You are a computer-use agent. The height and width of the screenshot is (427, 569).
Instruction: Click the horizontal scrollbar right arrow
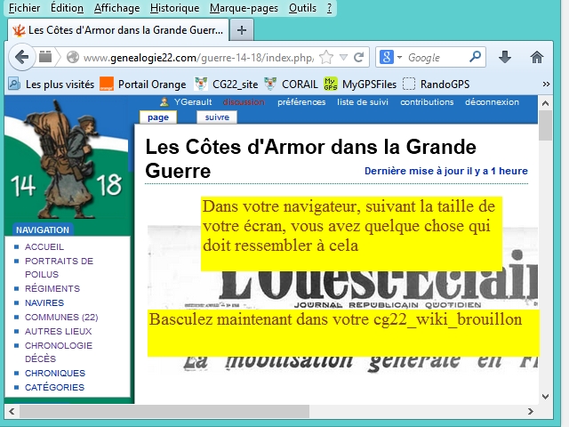[531, 411]
